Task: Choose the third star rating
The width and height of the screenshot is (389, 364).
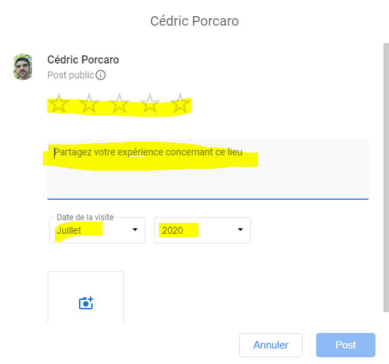Action: [x=120, y=103]
